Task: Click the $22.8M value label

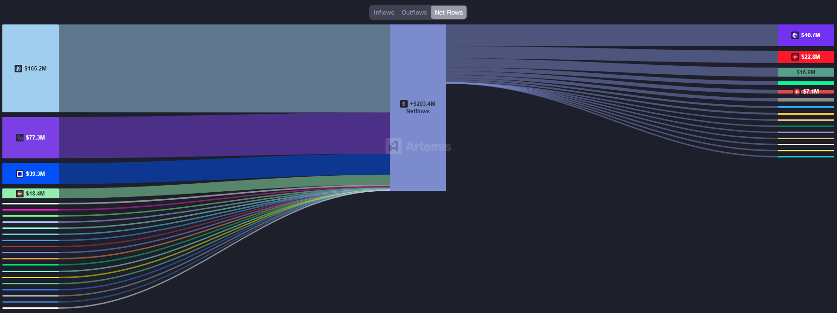Action: [811, 57]
